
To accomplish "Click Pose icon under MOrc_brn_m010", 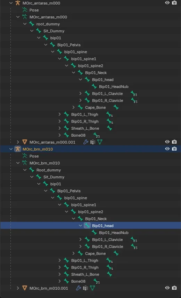I will [x=25, y=156].
